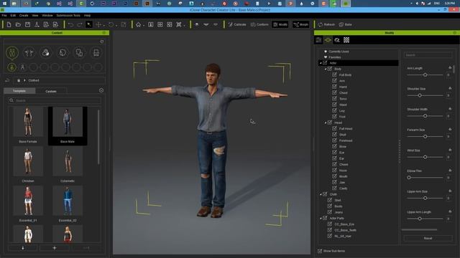Image resolution: width=460 pixels, height=258 pixels.
Task: Uncheck the Full Head checkbox
Action: (x=334, y=128)
